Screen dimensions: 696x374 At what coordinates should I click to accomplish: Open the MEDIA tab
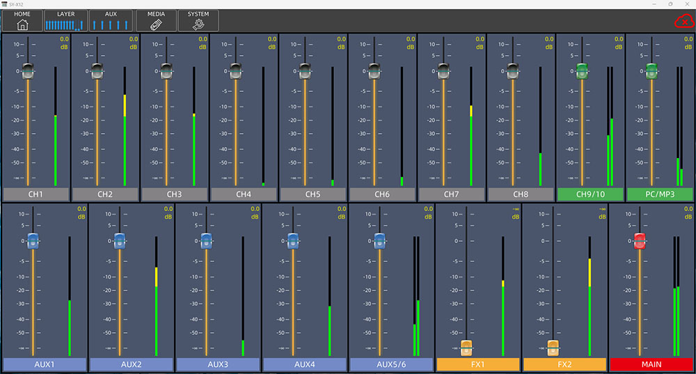tap(156, 20)
